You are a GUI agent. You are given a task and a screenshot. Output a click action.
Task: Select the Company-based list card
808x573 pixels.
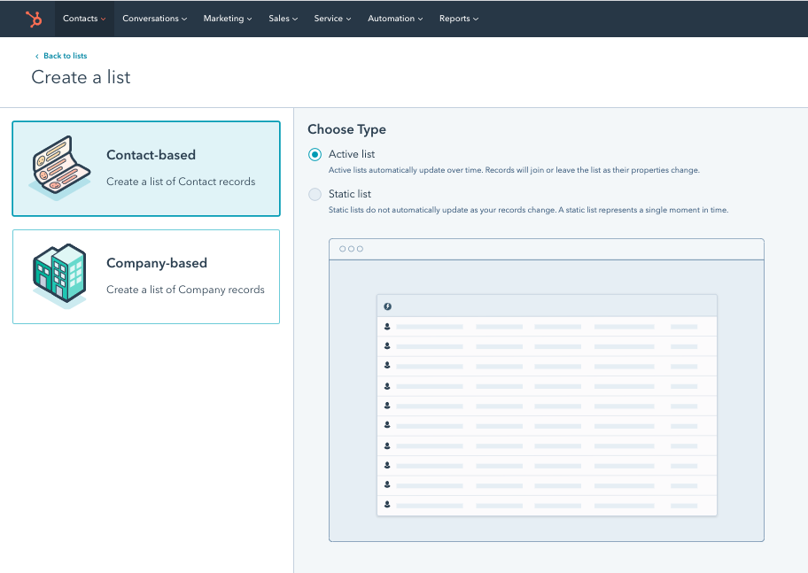pyautogui.click(x=146, y=276)
